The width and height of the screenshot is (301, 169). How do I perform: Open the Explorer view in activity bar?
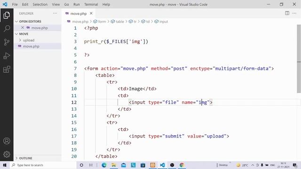pos(7,15)
